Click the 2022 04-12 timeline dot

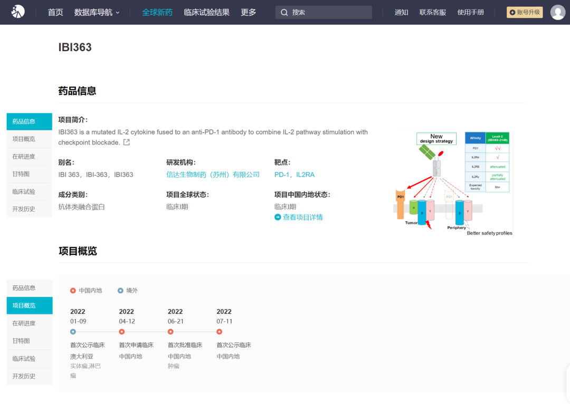tap(122, 332)
